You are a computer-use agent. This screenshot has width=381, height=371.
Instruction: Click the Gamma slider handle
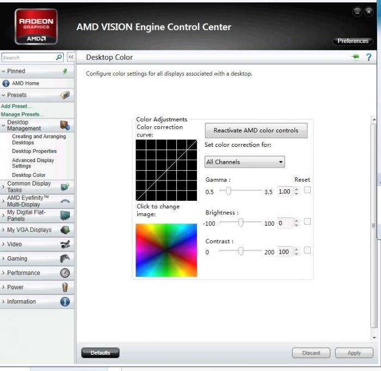(228, 191)
